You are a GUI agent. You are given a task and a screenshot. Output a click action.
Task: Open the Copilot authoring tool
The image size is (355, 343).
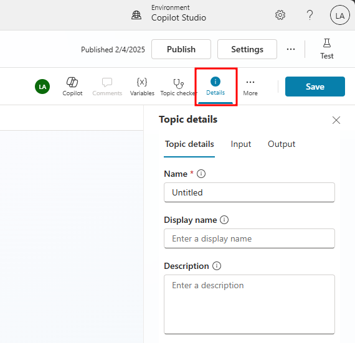(72, 87)
